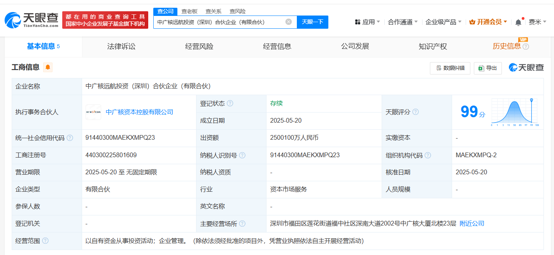Screen dimensions: 554x255
Task: Open notifications via the bell icon in the header
Action: [x=518, y=22]
